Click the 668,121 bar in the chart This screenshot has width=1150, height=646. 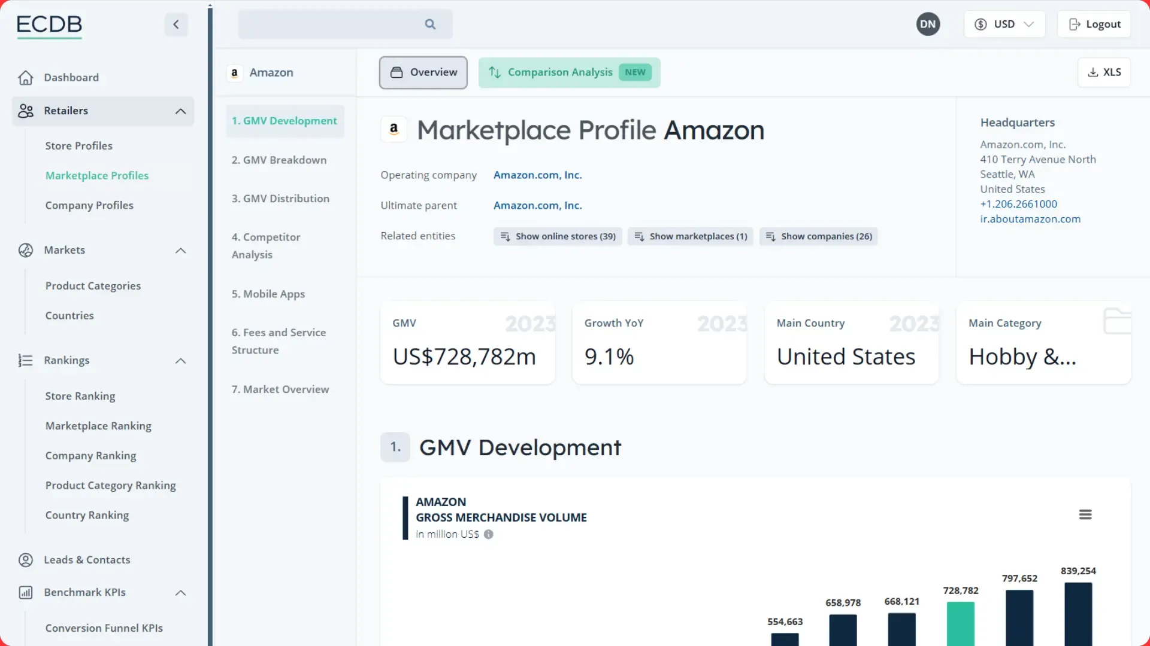[x=901, y=629]
